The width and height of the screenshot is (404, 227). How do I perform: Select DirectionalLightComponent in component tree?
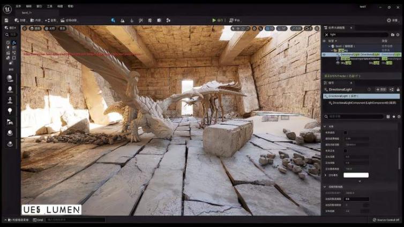coord(364,102)
